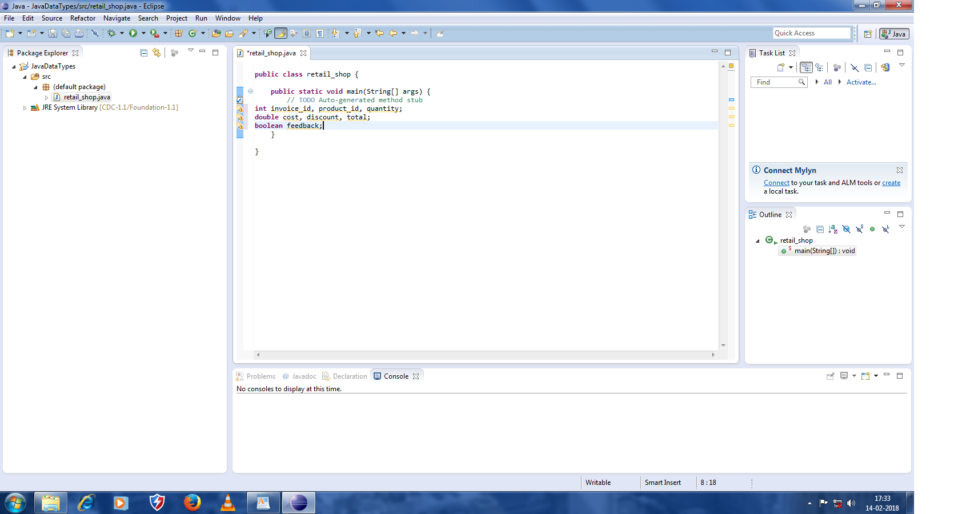
Task: Click the New file toolbar icon
Action: [10, 33]
